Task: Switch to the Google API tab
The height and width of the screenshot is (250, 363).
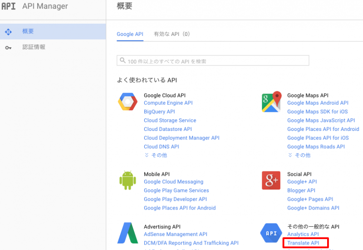Action: tap(130, 34)
